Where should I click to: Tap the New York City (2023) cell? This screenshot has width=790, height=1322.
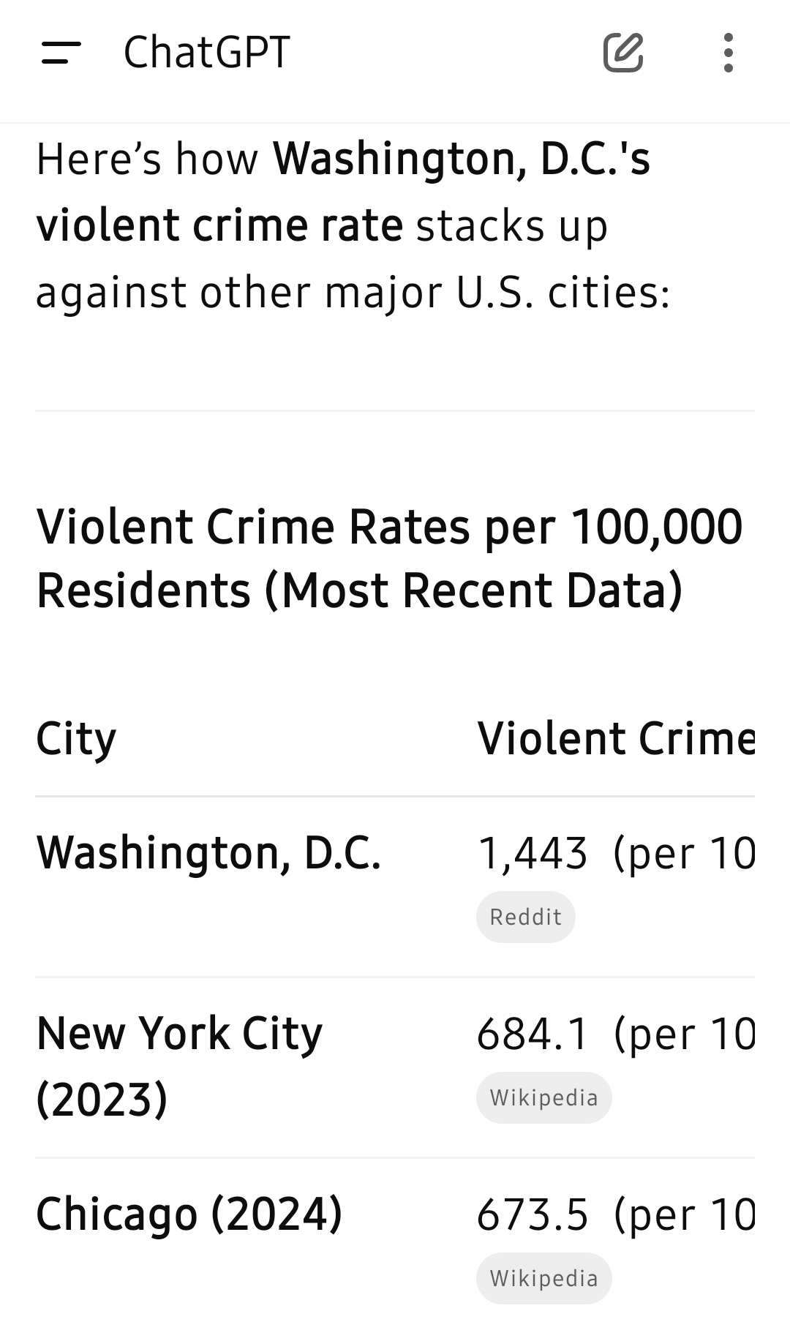[x=179, y=1066]
